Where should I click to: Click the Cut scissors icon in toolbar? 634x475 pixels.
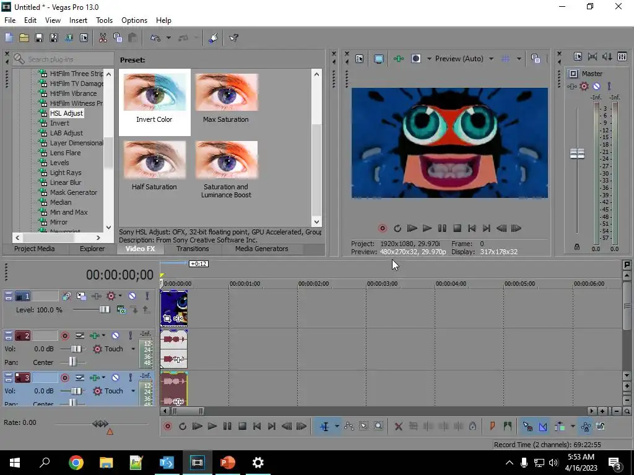103,38
